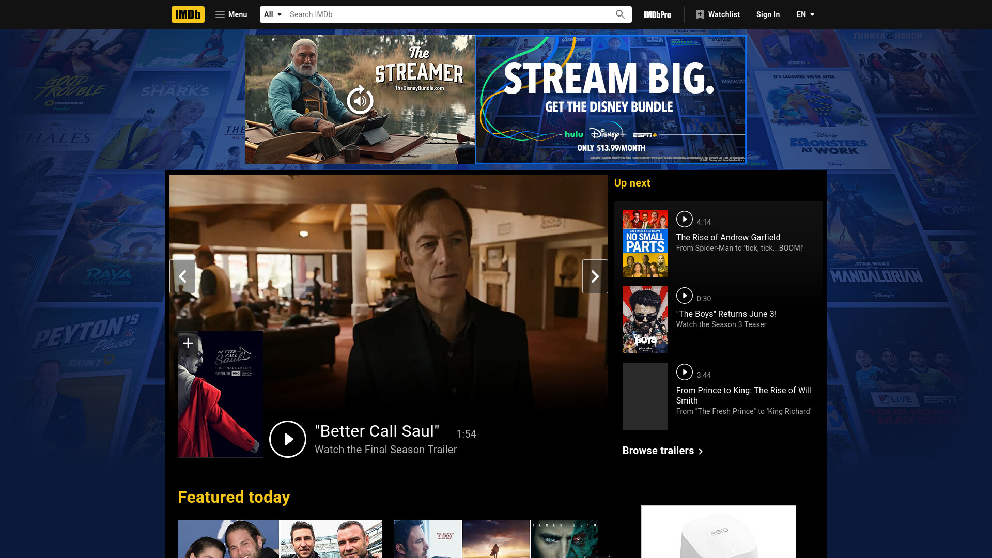Click "The Boys" Returns June 3! title
This screenshot has height=558, width=992.
(726, 314)
